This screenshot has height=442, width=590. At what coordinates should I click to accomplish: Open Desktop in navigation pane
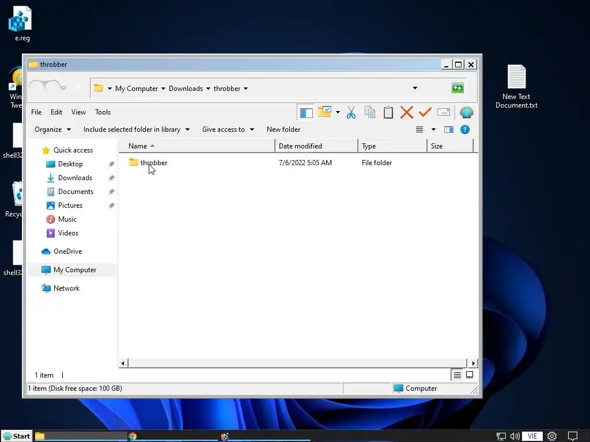[x=70, y=164]
